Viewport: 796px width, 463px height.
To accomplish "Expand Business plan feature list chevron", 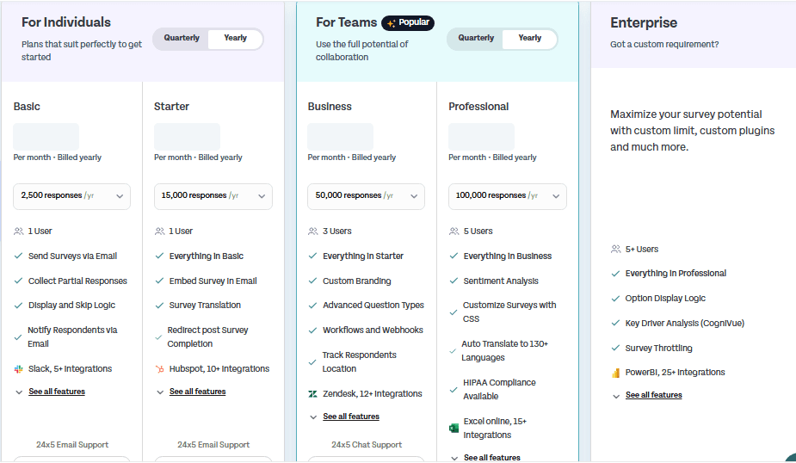I will (x=313, y=417).
